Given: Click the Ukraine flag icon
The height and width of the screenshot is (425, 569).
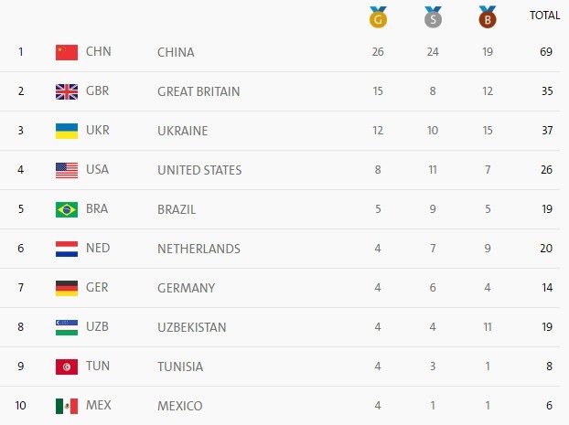Looking at the screenshot, I should [x=67, y=130].
